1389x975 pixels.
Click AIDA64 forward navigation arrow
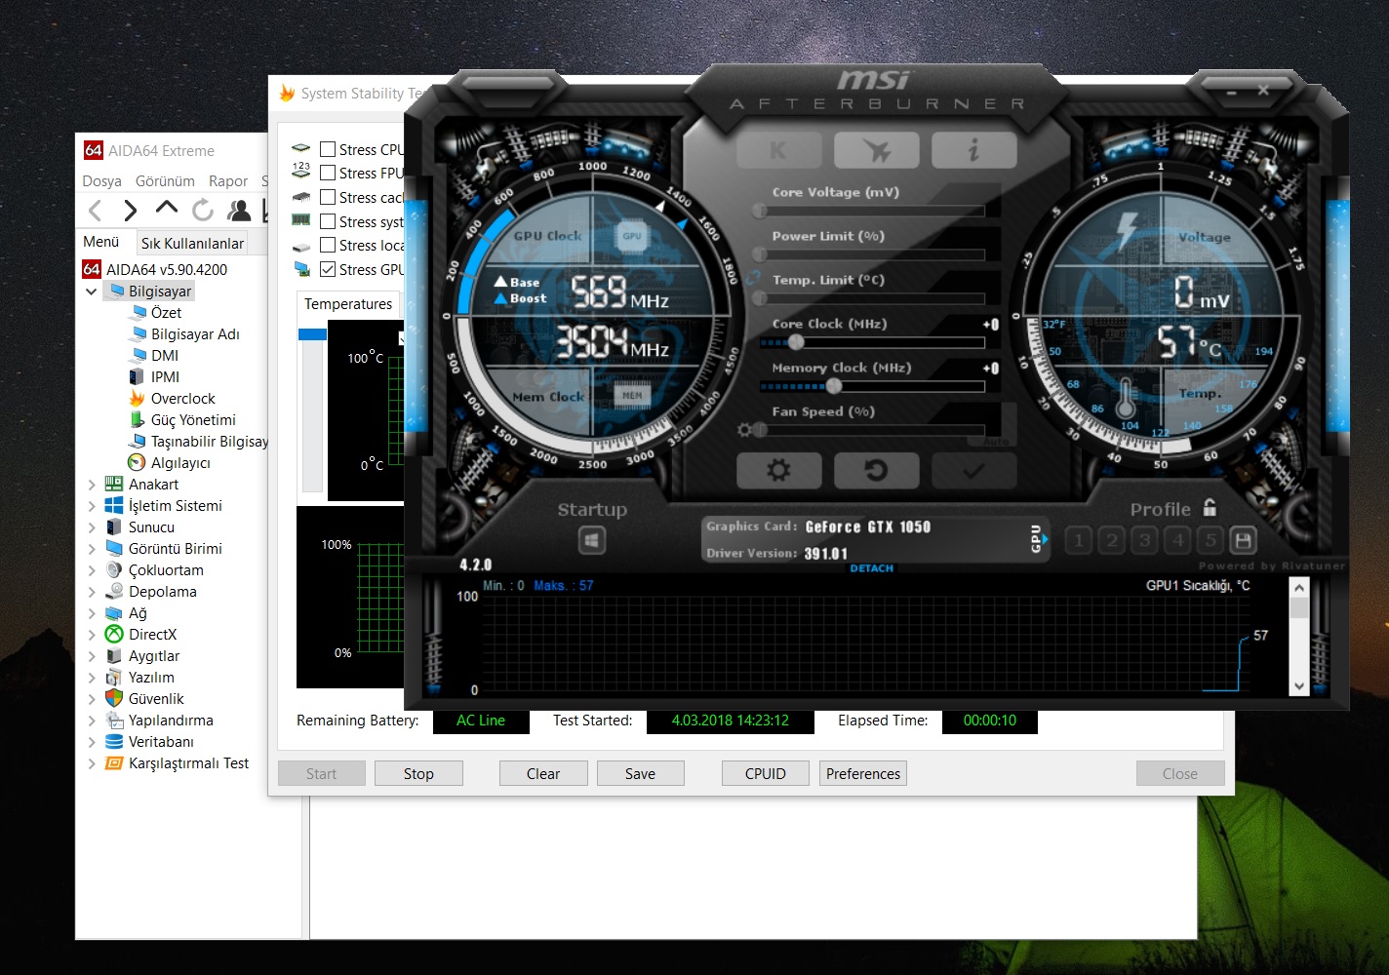point(131,210)
